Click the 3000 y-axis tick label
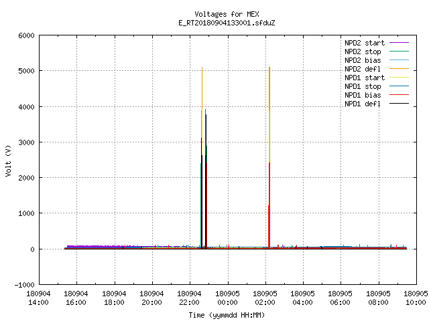The width and height of the screenshot is (429, 321). point(27,142)
